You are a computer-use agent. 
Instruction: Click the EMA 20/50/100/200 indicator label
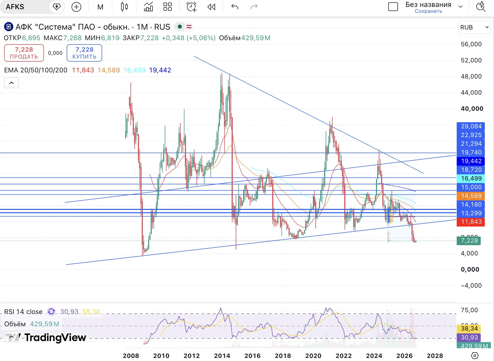coord(36,70)
